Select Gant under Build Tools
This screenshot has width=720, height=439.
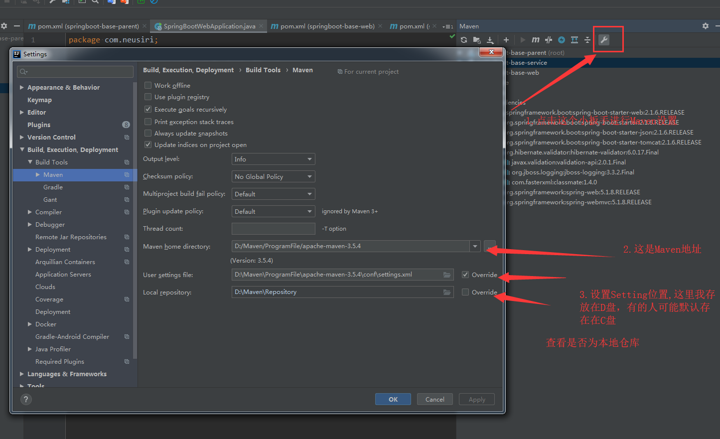pyautogui.click(x=50, y=199)
